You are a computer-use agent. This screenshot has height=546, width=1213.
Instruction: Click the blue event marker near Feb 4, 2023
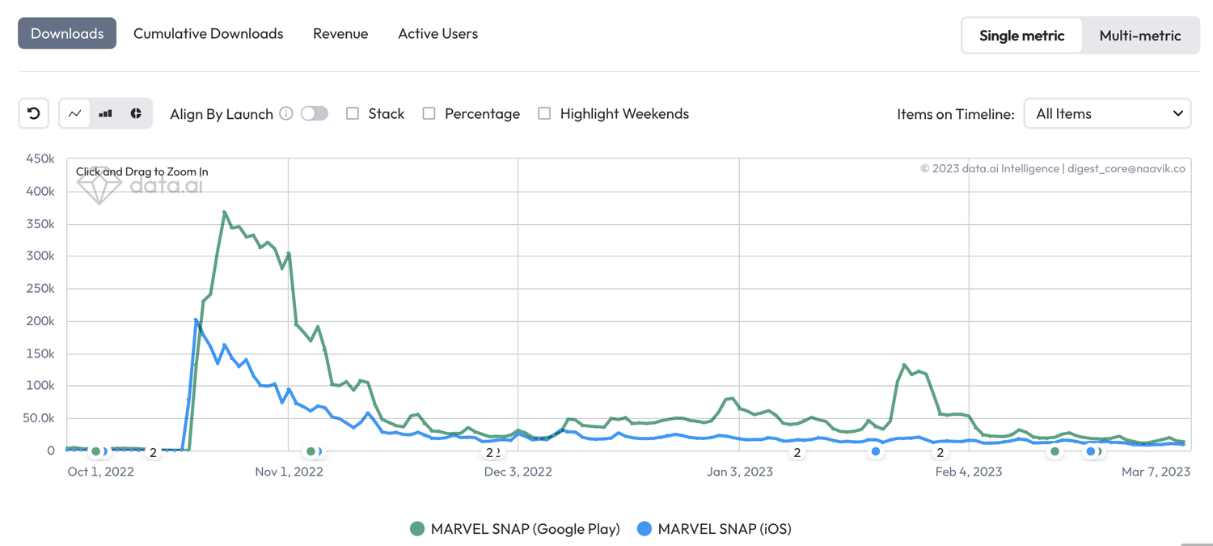click(876, 453)
